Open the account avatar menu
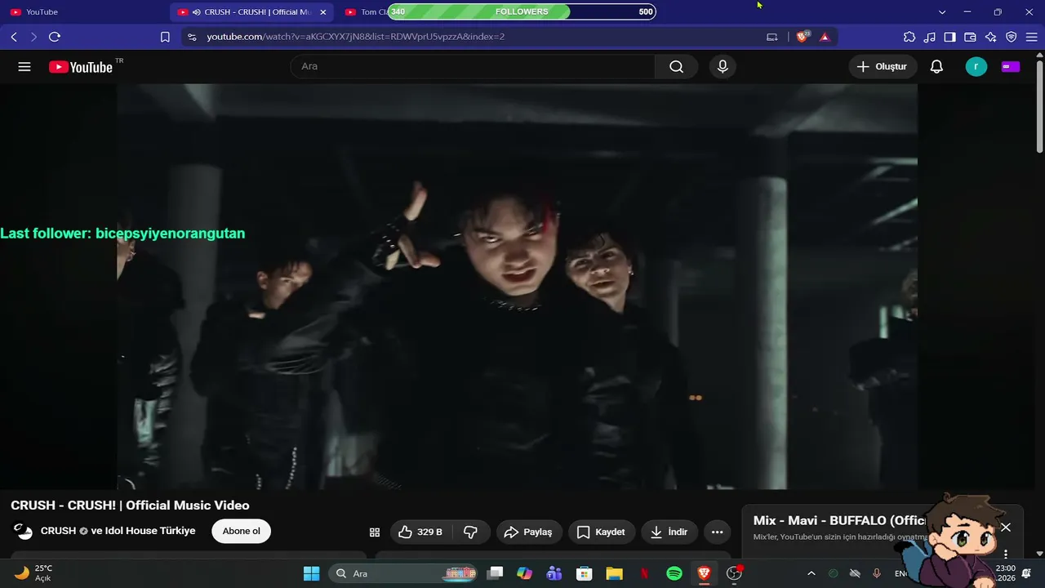This screenshot has height=588, width=1045. tap(976, 67)
